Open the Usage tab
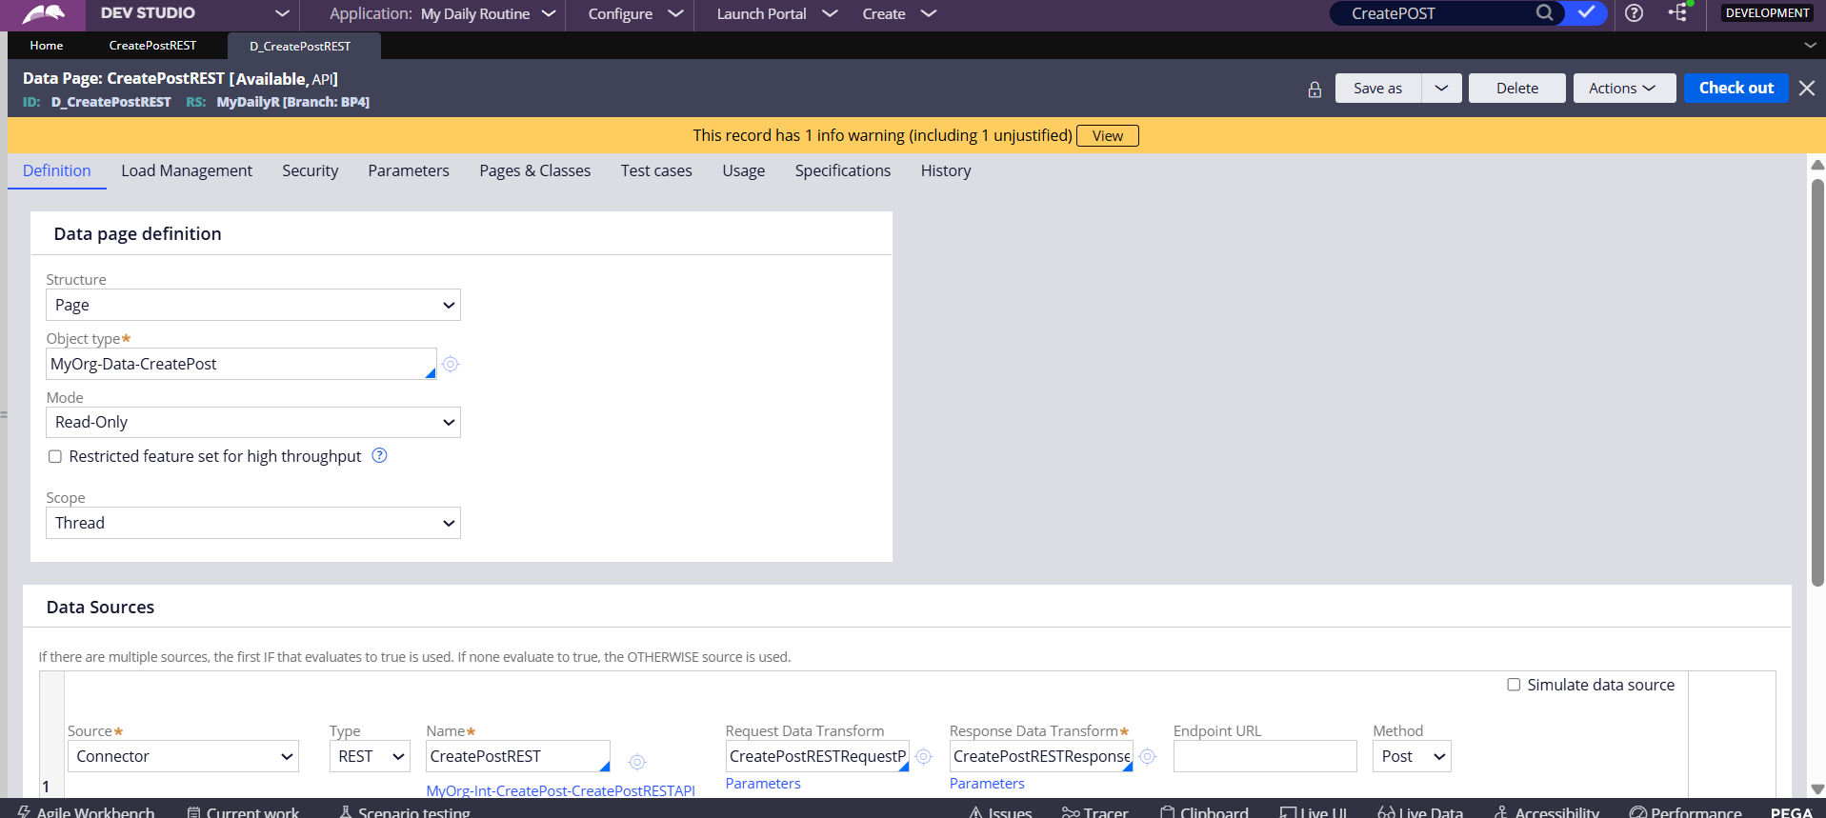This screenshot has width=1826, height=818. pyautogui.click(x=743, y=170)
